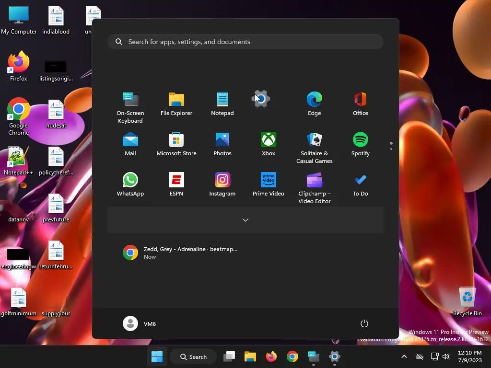Open Office app in Start menu
Screen dimensions: 491x368
361,104
